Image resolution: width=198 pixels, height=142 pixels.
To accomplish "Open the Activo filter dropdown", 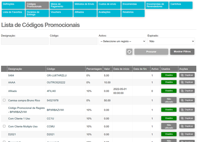I will point(122,41).
